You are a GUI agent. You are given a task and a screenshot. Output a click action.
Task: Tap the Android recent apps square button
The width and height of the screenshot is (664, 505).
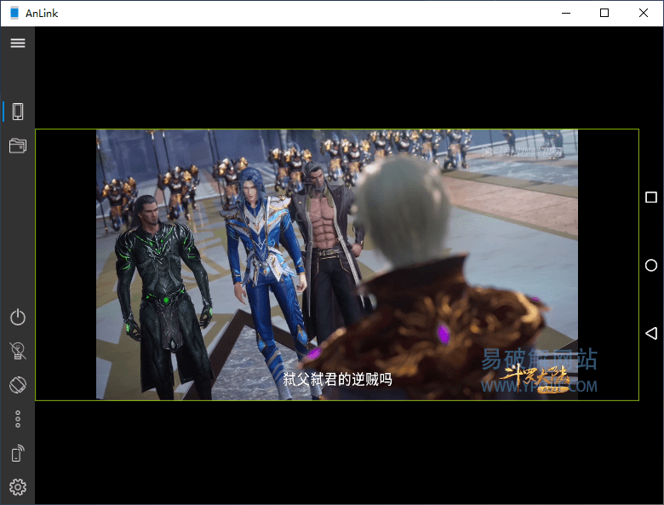click(651, 198)
